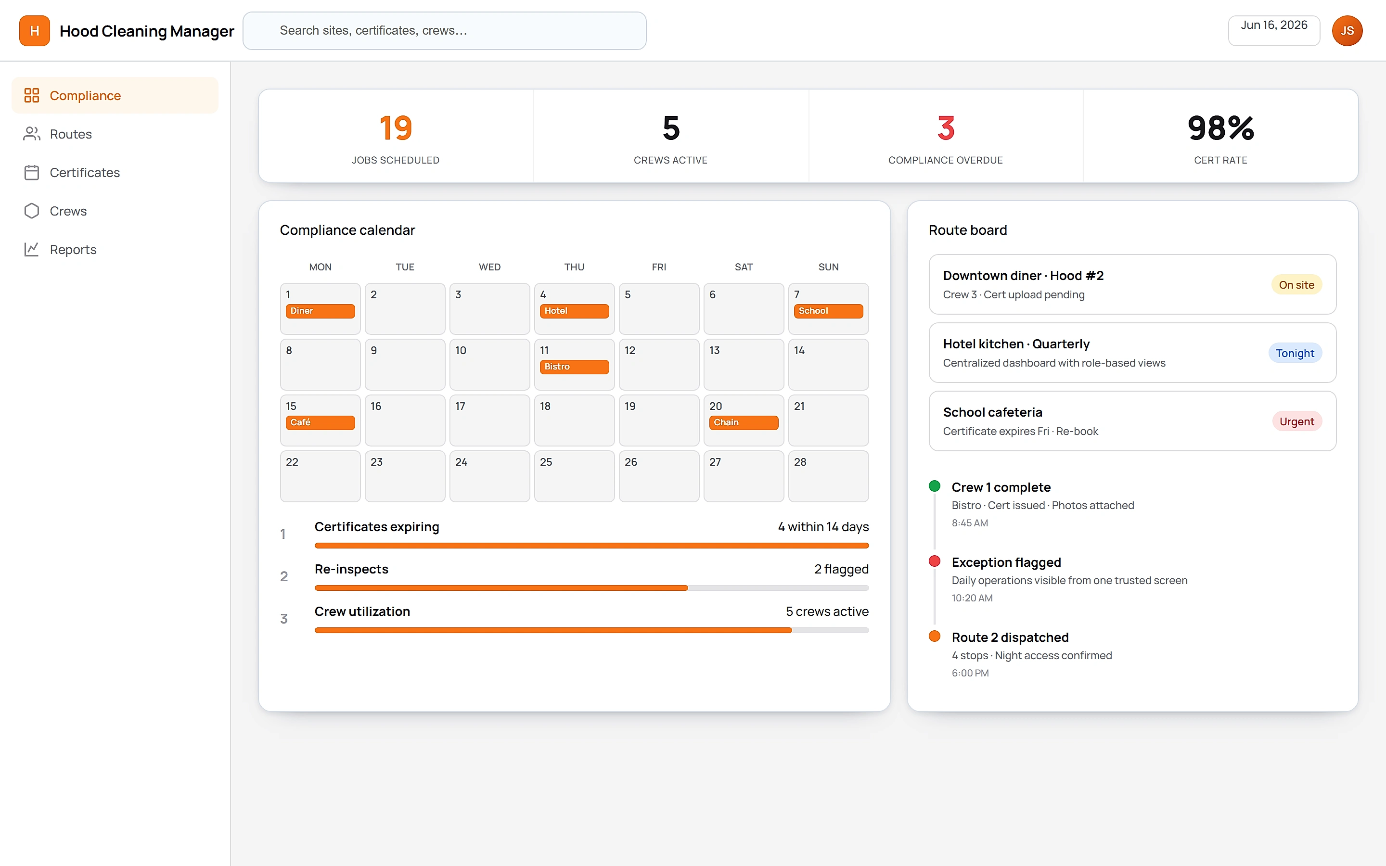Focus the search sites, certificates, crews field
This screenshot has height=866, width=1386.
445,31
